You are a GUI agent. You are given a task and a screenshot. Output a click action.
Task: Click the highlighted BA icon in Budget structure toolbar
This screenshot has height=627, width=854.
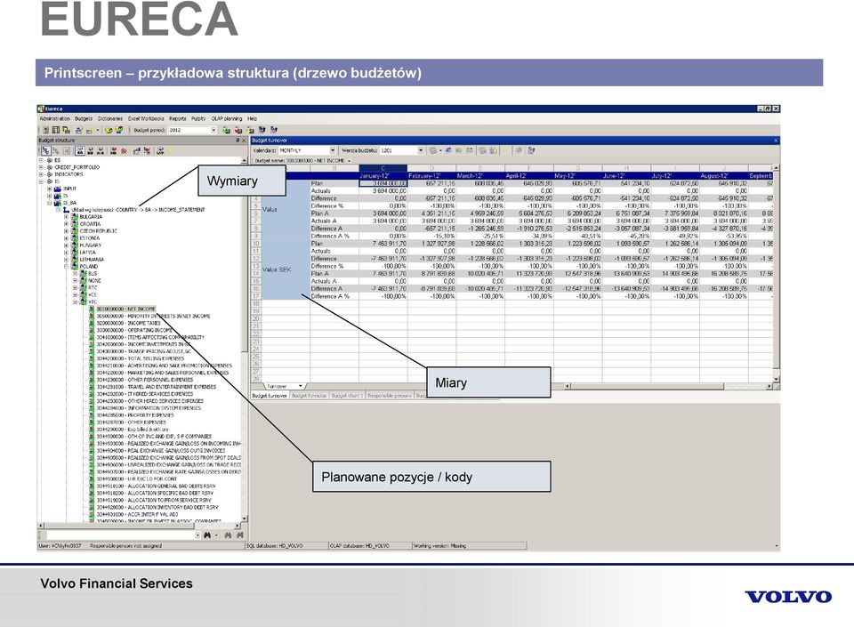point(79,151)
